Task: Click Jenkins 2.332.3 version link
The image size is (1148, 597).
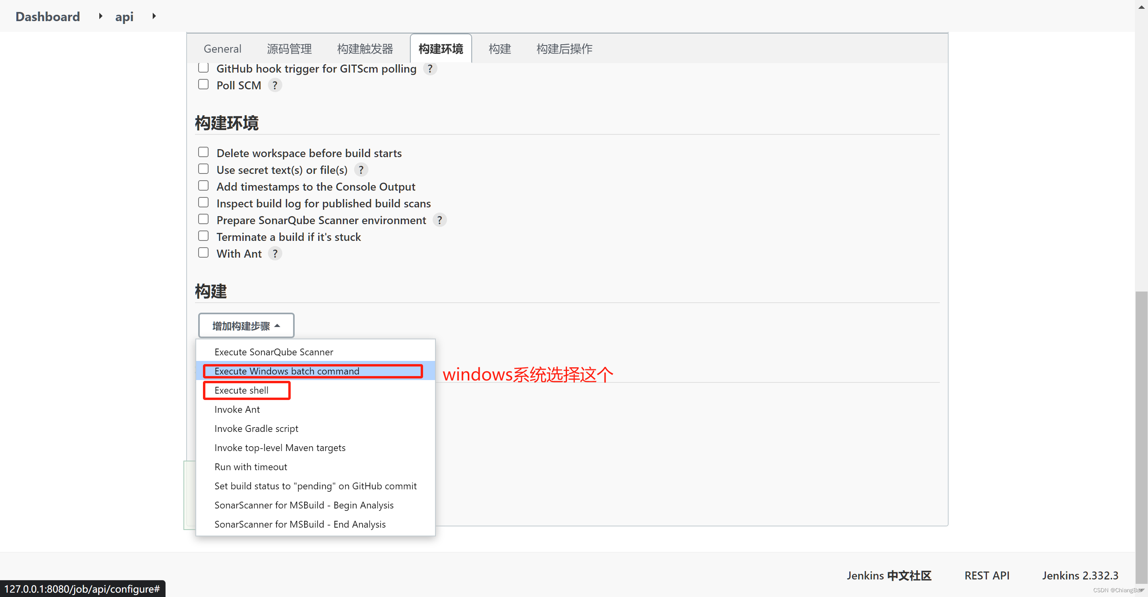Action: point(1080,575)
